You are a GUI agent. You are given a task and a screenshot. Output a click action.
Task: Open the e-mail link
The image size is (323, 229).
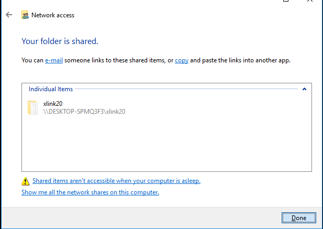[54, 60]
